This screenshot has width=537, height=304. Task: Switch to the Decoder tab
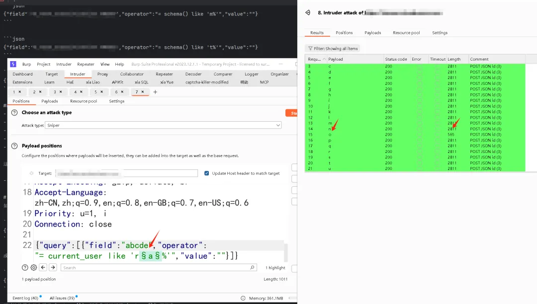coord(193,74)
